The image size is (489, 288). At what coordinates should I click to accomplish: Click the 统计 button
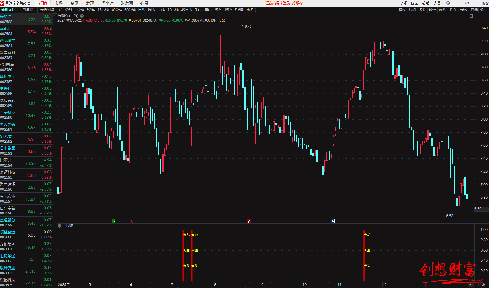[x=432, y=10]
